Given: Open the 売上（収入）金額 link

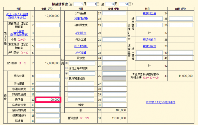Looking at the screenshot, I should point(17,16).
